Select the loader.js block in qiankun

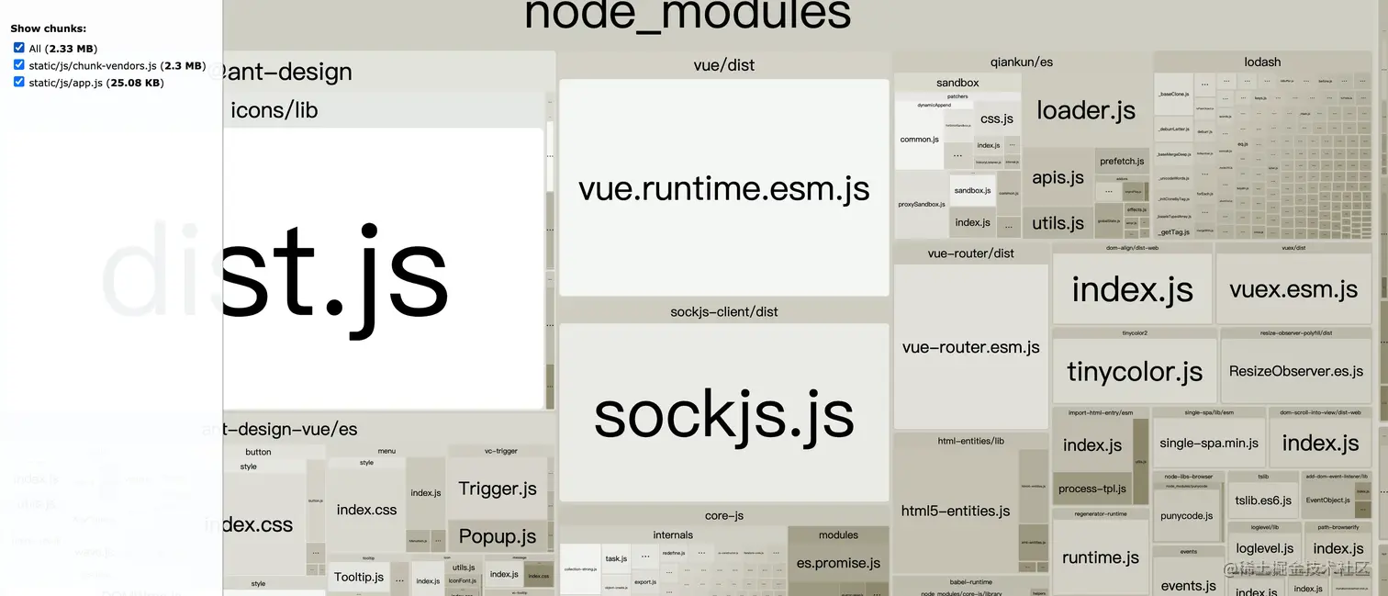[1086, 111]
